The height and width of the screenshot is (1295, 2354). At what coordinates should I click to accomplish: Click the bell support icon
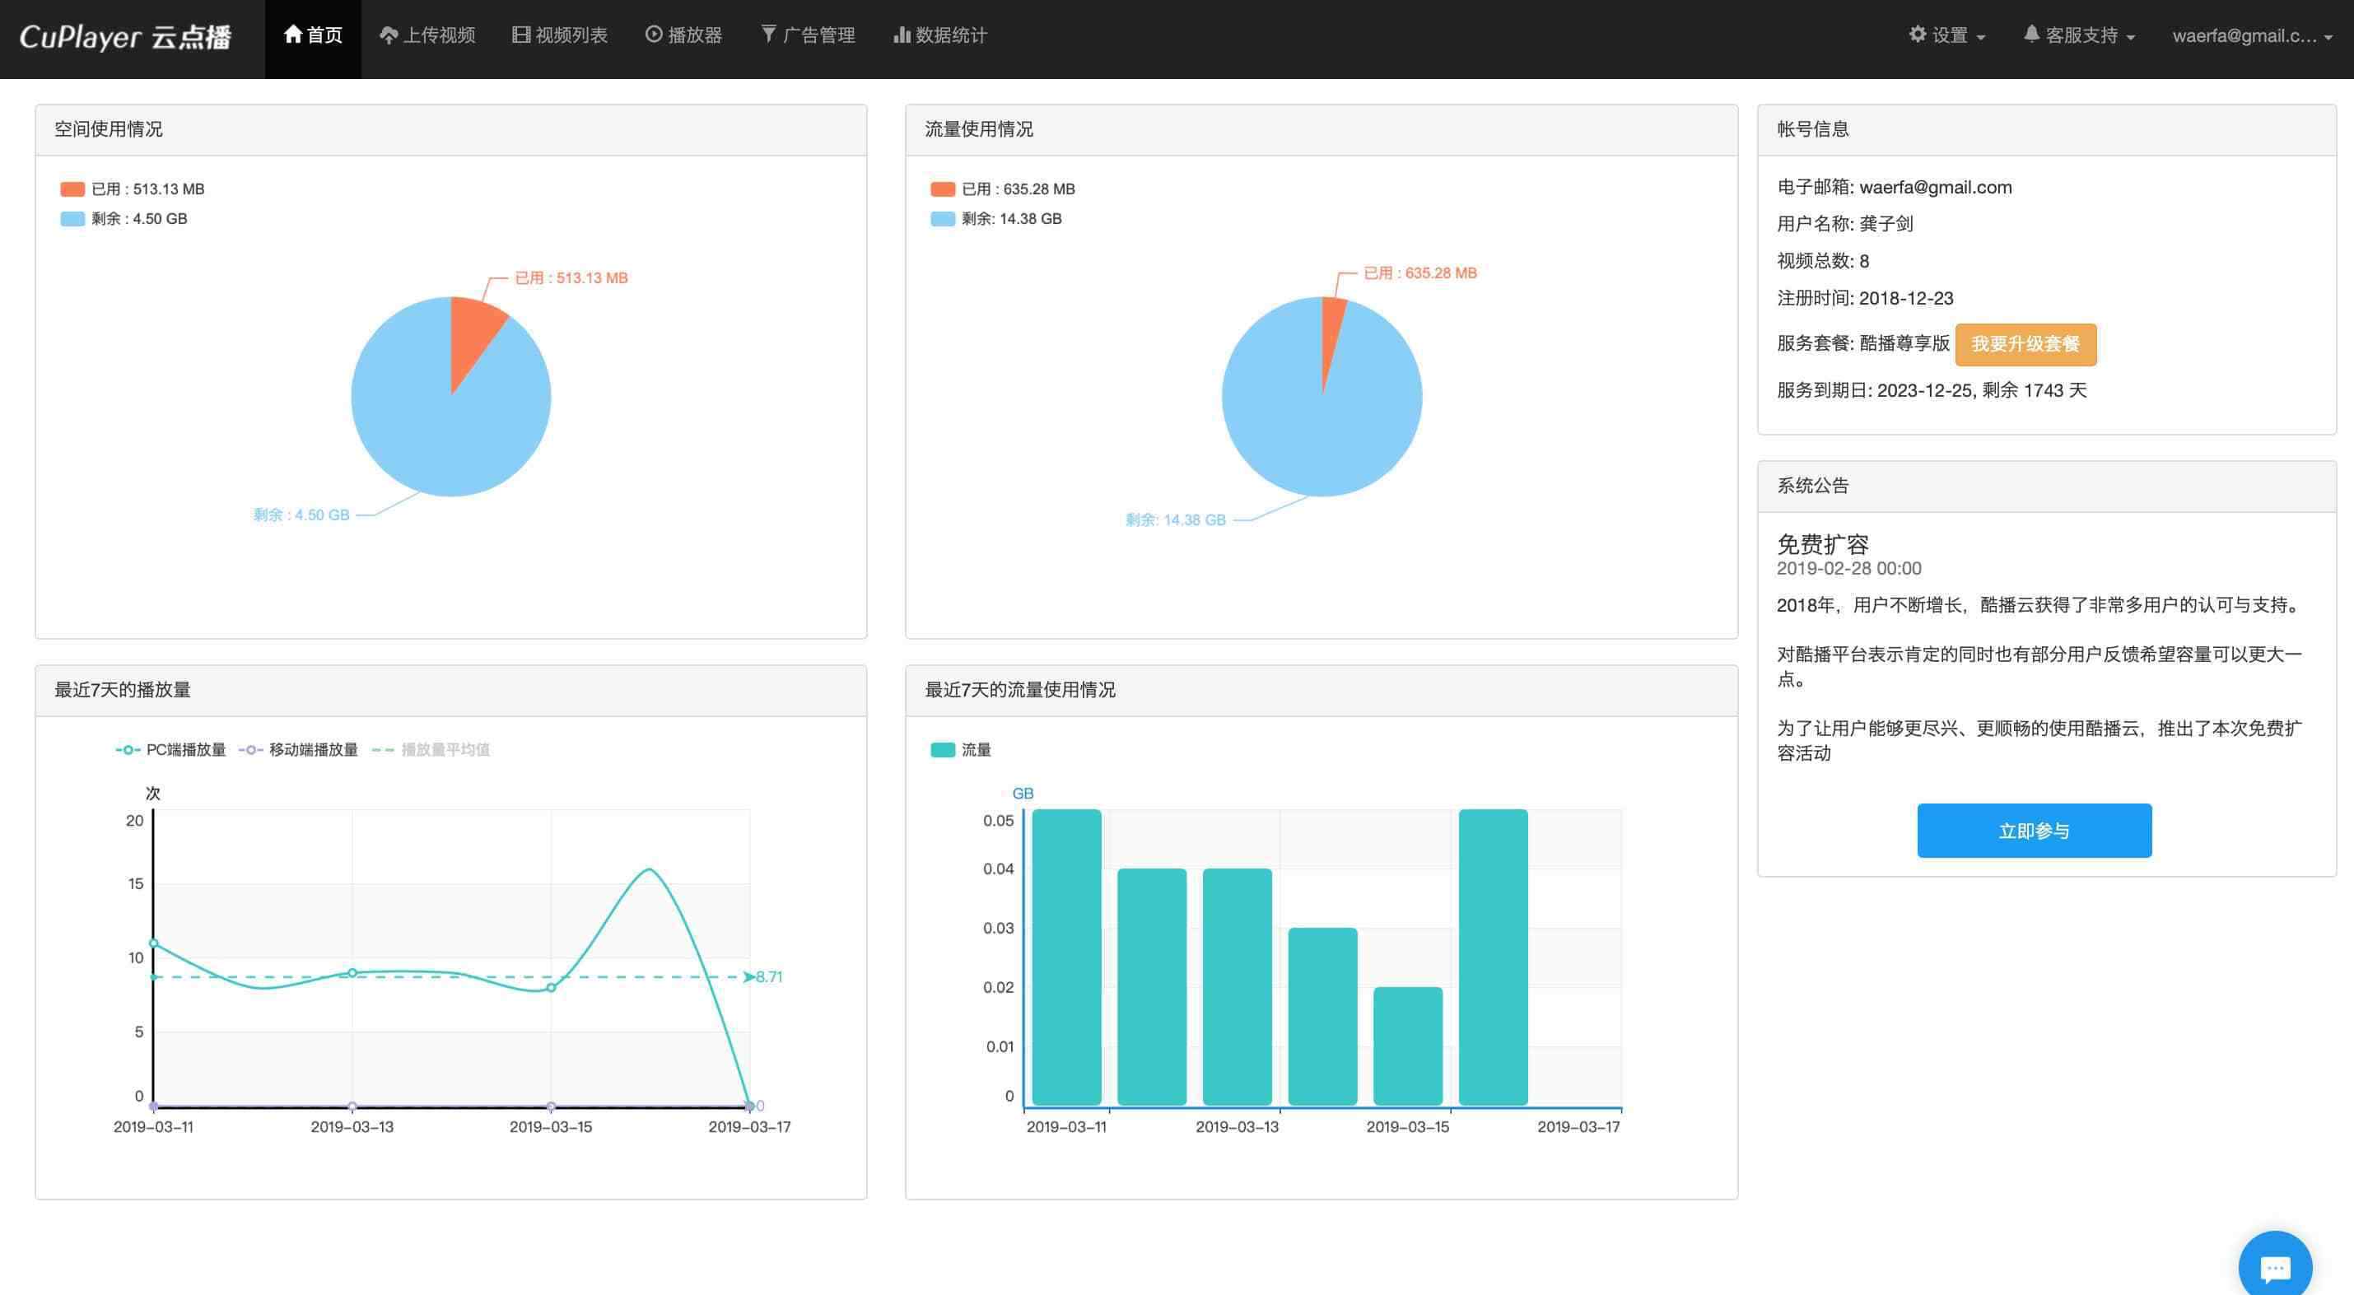pyautogui.click(x=2030, y=35)
